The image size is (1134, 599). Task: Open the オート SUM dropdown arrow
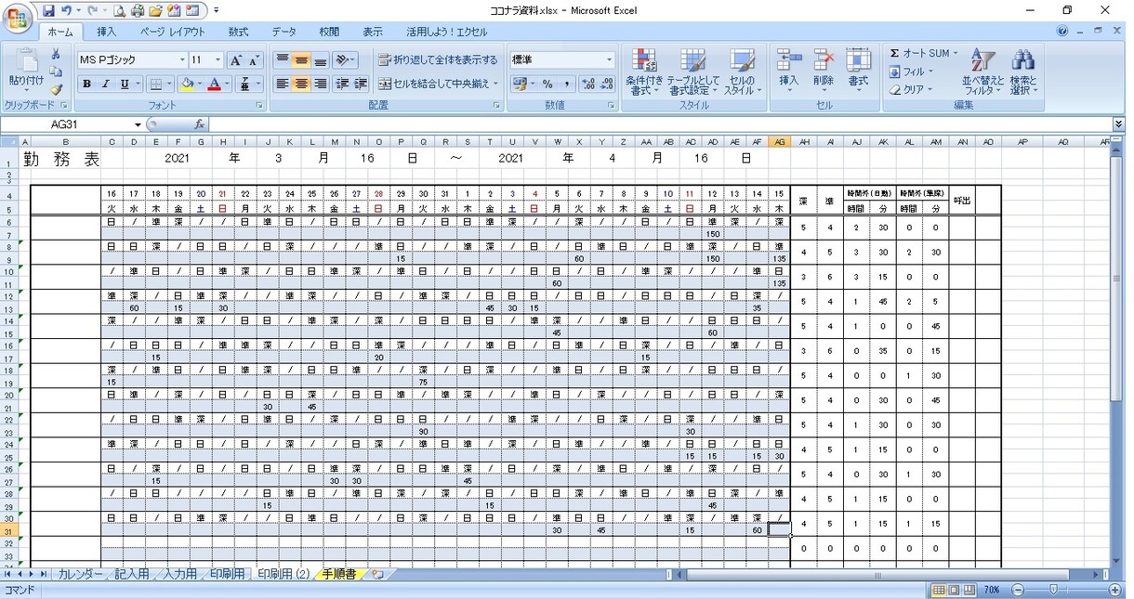(x=955, y=54)
